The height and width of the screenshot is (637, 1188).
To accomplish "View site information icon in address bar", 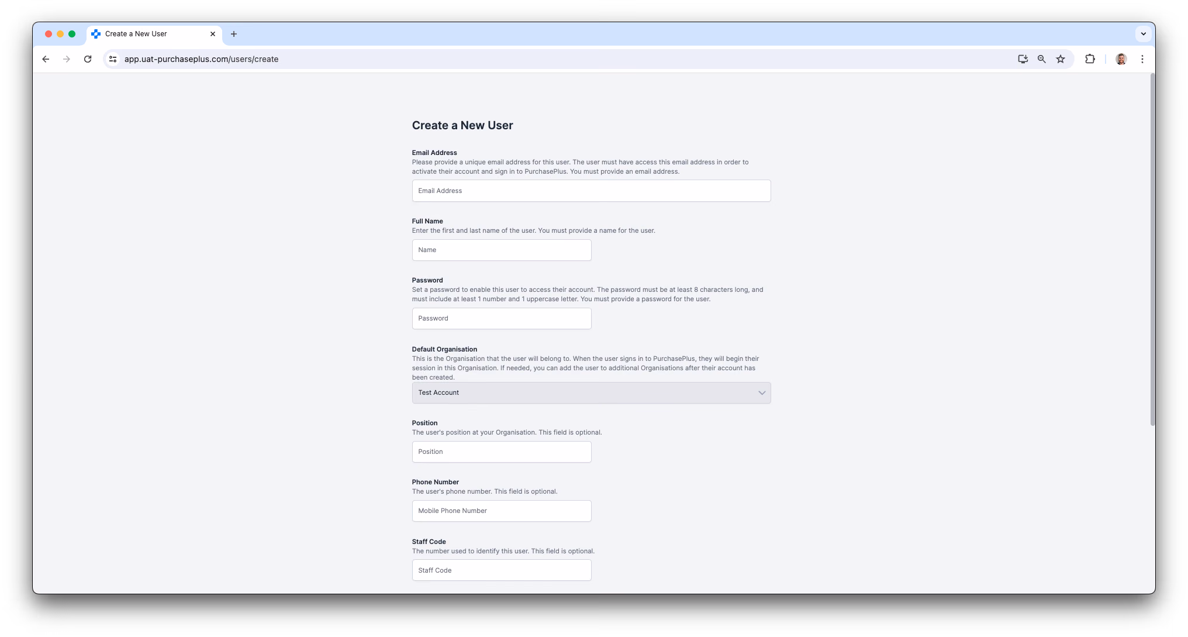I will (113, 59).
